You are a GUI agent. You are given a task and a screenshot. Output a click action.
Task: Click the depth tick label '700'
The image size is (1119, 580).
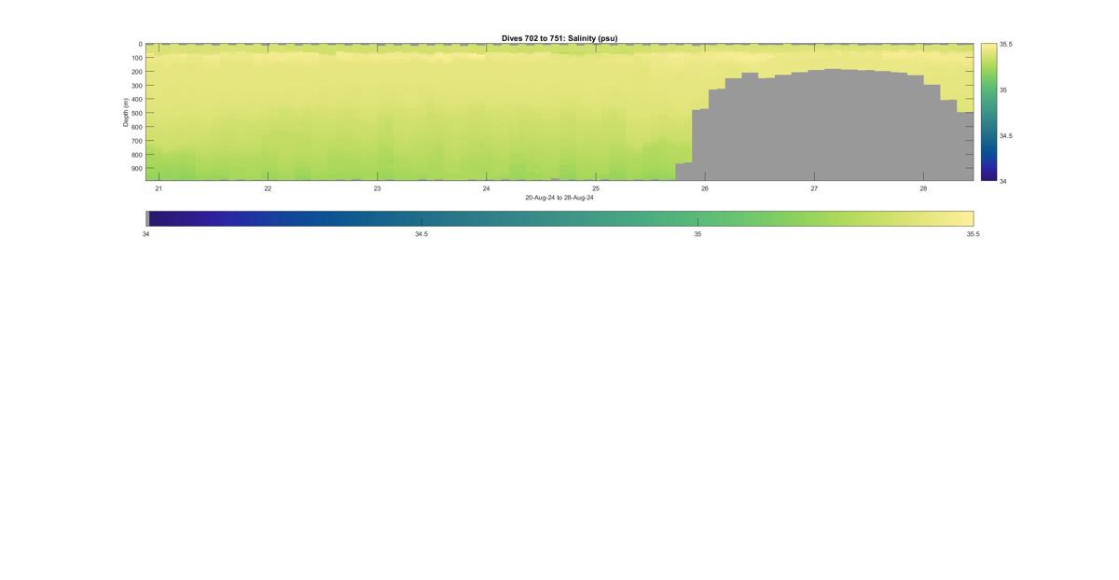(136, 141)
